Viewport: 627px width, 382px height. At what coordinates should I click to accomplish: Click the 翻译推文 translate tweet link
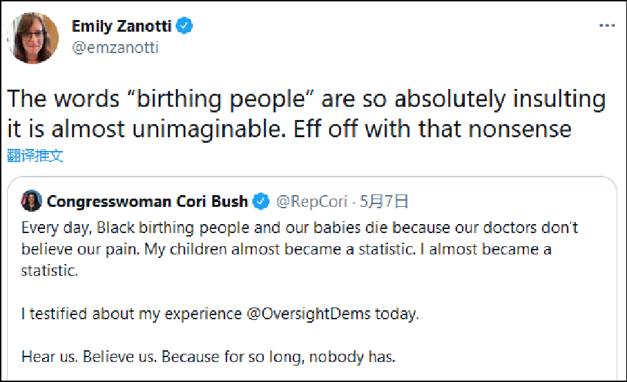(35, 155)
